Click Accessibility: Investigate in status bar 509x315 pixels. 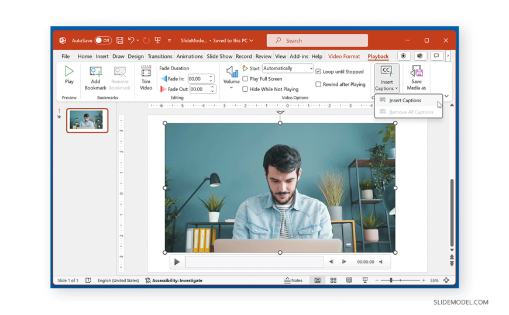174,281
